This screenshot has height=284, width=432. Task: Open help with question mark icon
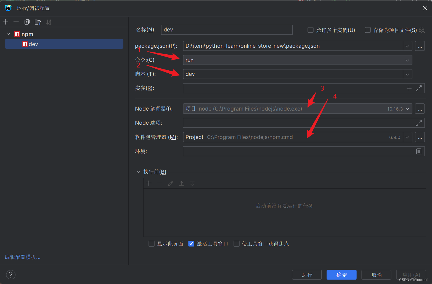click(11, 275)
